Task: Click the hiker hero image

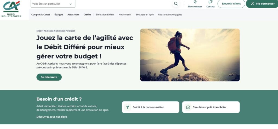Action: coord(190,55)
